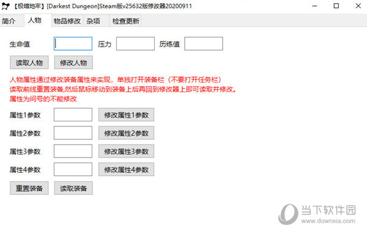
Task: Click the 压力 label
Action: [105, 44]
